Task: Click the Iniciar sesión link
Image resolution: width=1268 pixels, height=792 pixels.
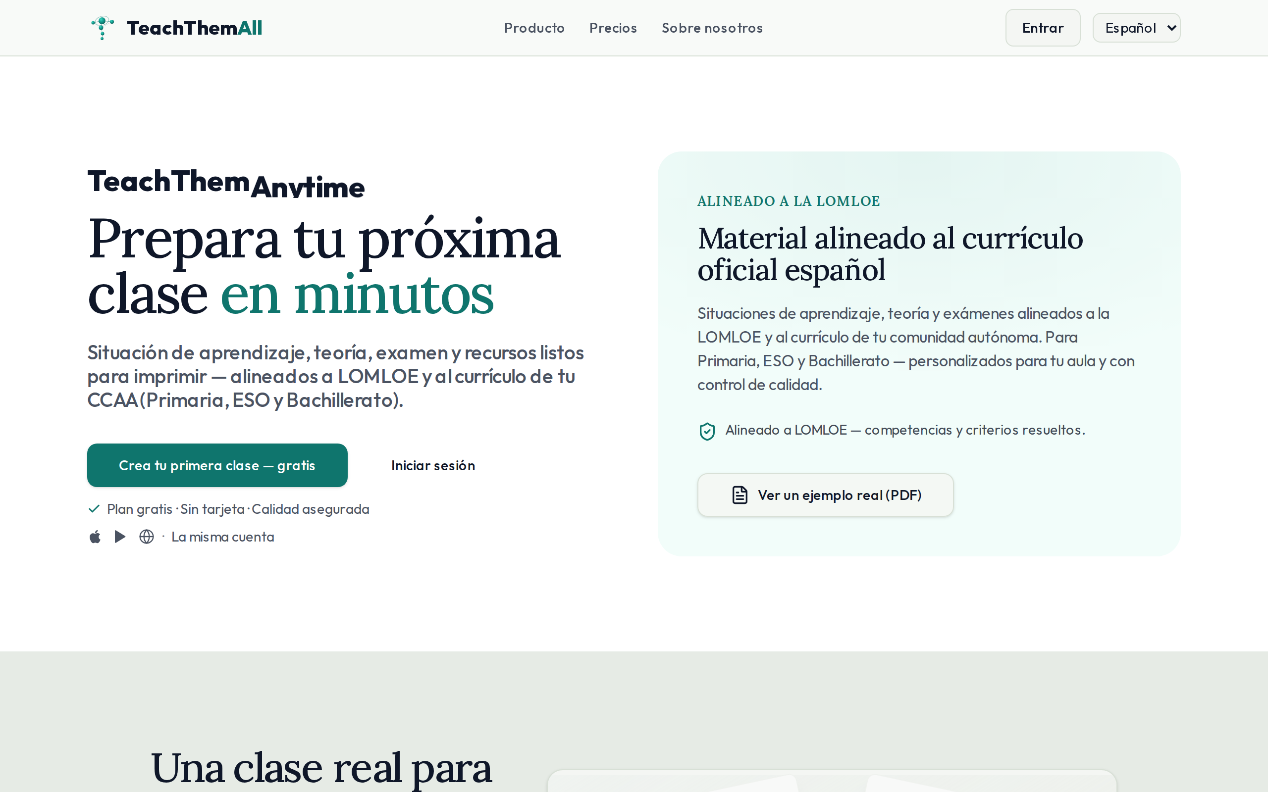Action: [x=433, y=465]
